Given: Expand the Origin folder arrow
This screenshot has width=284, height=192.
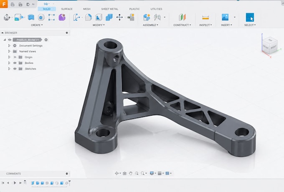Looking at the screenshot, I should click(9, 57).
